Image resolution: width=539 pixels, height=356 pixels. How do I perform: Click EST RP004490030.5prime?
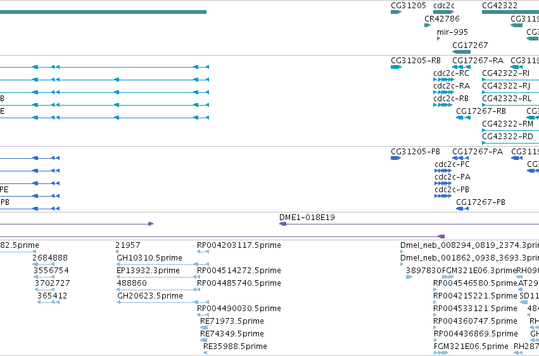point(239,309)
